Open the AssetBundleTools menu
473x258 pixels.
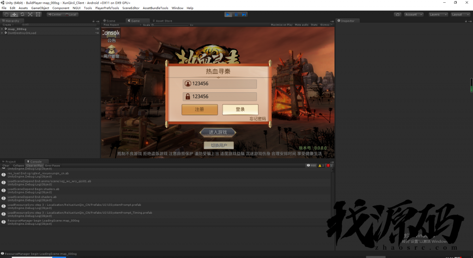155,8
